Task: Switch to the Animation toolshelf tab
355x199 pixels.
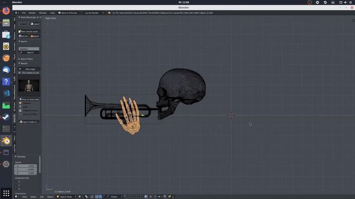Action: coord(14,46)
